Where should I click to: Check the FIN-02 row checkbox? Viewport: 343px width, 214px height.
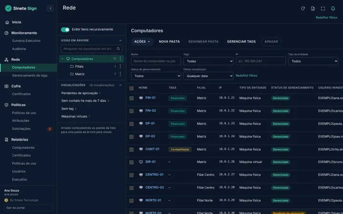coord(131,111)
